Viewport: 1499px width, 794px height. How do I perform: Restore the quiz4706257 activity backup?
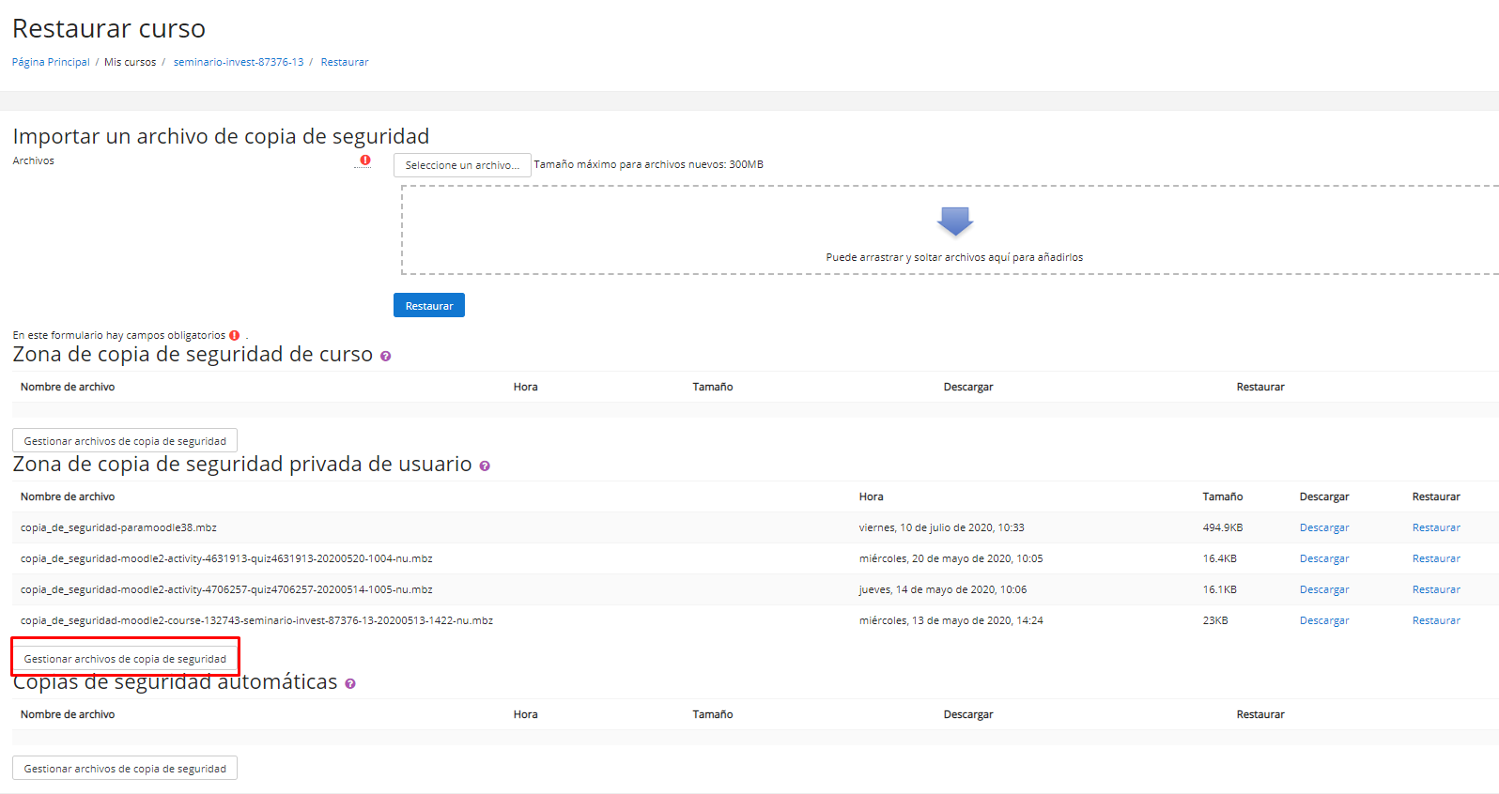(x=1435, y=589)
